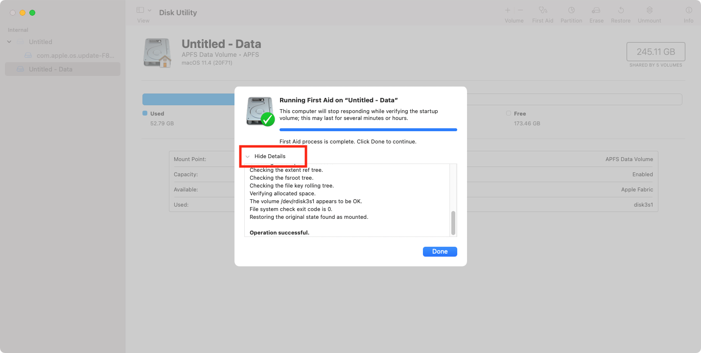
Task: Click 'Restoring the original state found as mounted.' line
Action: tap(309, 217)
